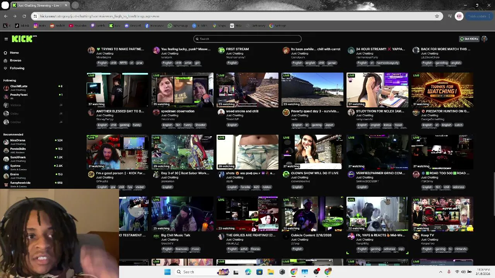Click the 'Koop TV' stream title

427,235
